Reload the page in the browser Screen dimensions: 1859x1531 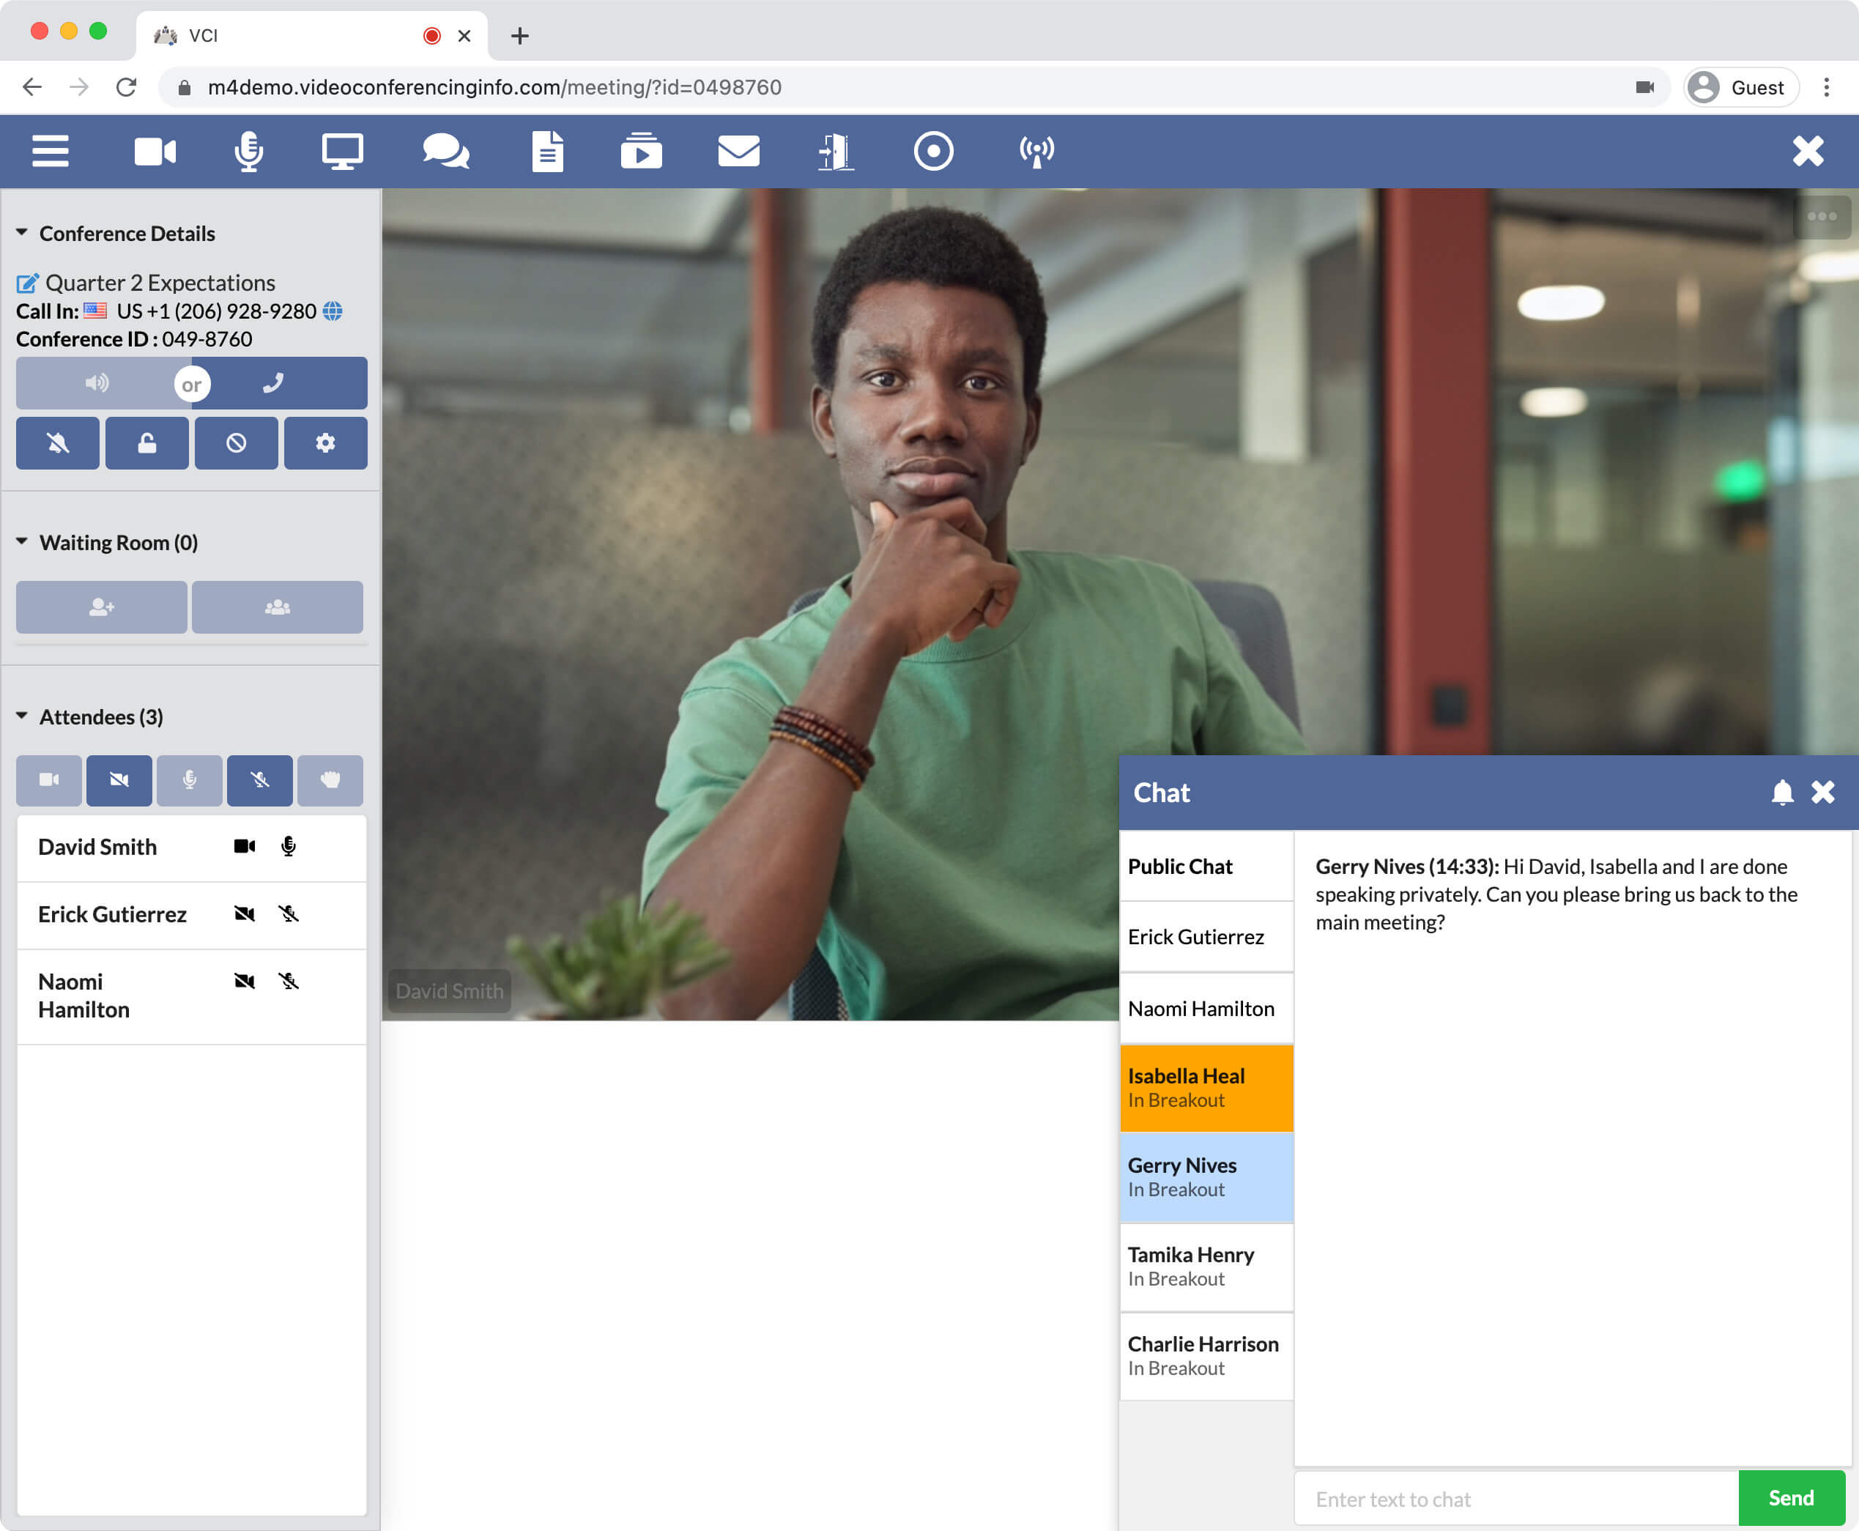click(x=126, y=86)
